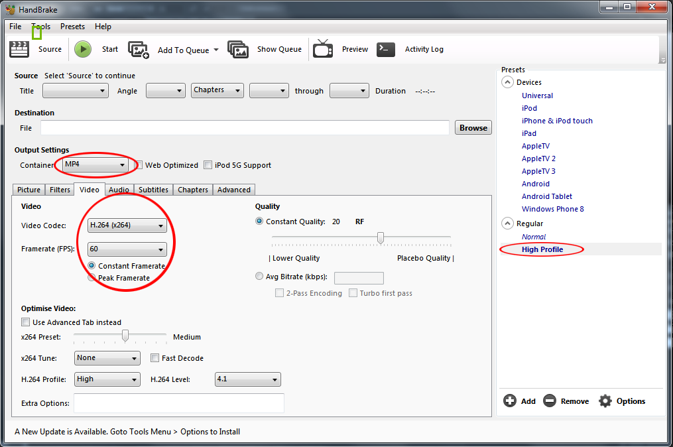
Task: Open the Activity Log terminal icon
Action: click(x=386, y=49)
